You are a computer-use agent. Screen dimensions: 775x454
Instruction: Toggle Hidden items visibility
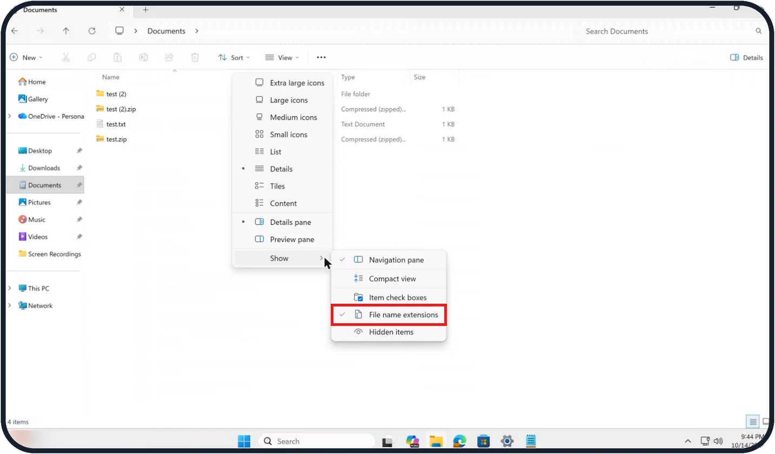click(x=389, y=332)
